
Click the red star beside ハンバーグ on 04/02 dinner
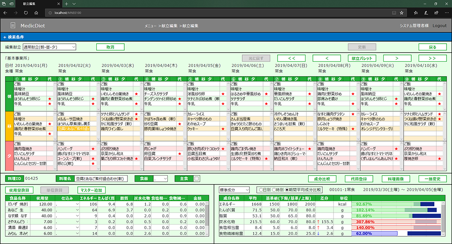(93, 149)
